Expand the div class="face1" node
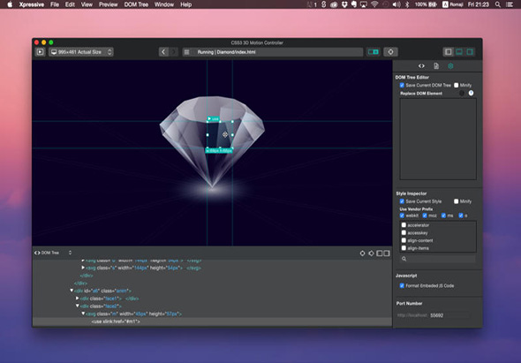521x363 pixels. [78, 299]
